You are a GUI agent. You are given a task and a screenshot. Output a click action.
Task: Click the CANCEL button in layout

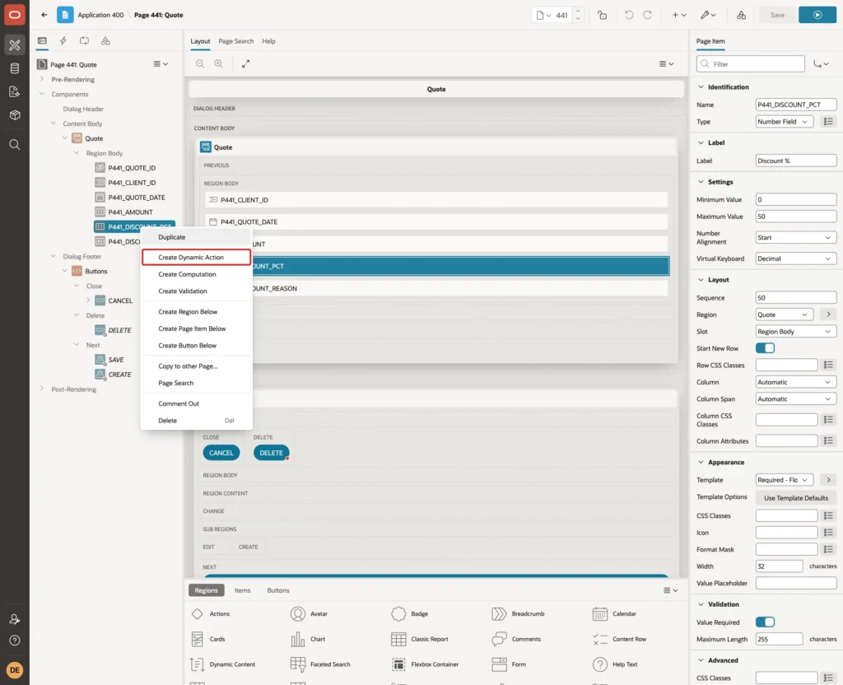point(221,454)
